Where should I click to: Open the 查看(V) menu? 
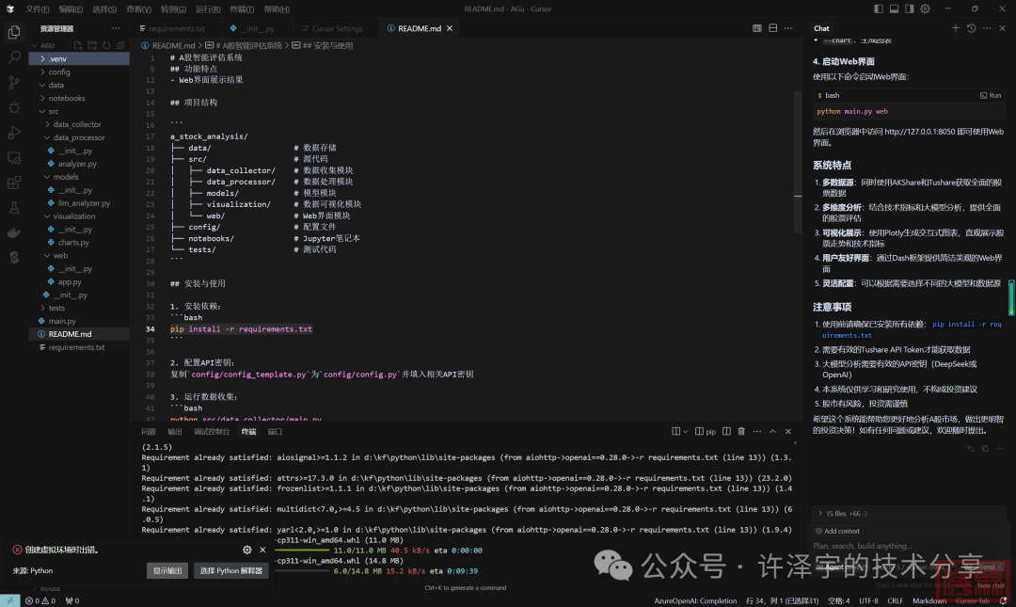[138, 9]
